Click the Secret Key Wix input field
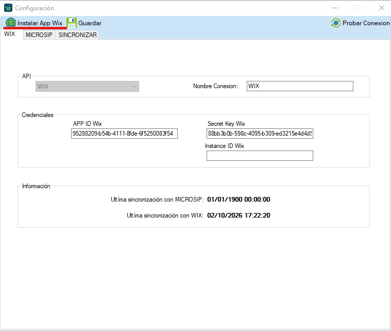This screenshot has height=331, width=391. pos(260,134)
